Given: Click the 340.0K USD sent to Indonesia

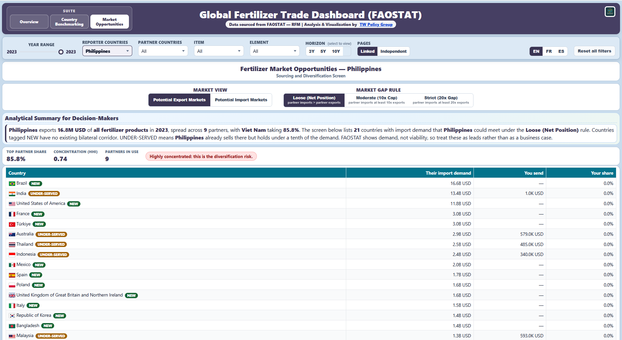Looking at the screenshot, I should 532,255.
